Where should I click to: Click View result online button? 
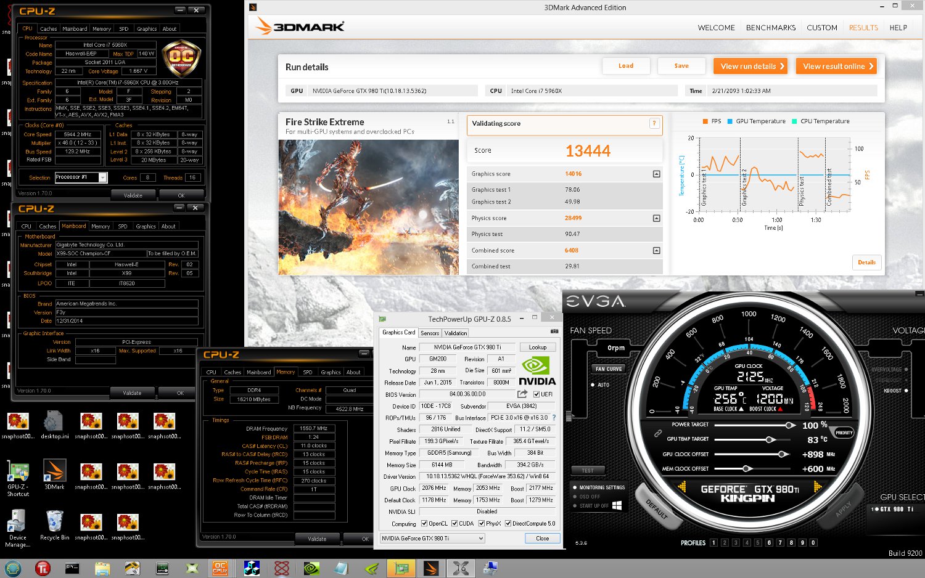(836, 66)
